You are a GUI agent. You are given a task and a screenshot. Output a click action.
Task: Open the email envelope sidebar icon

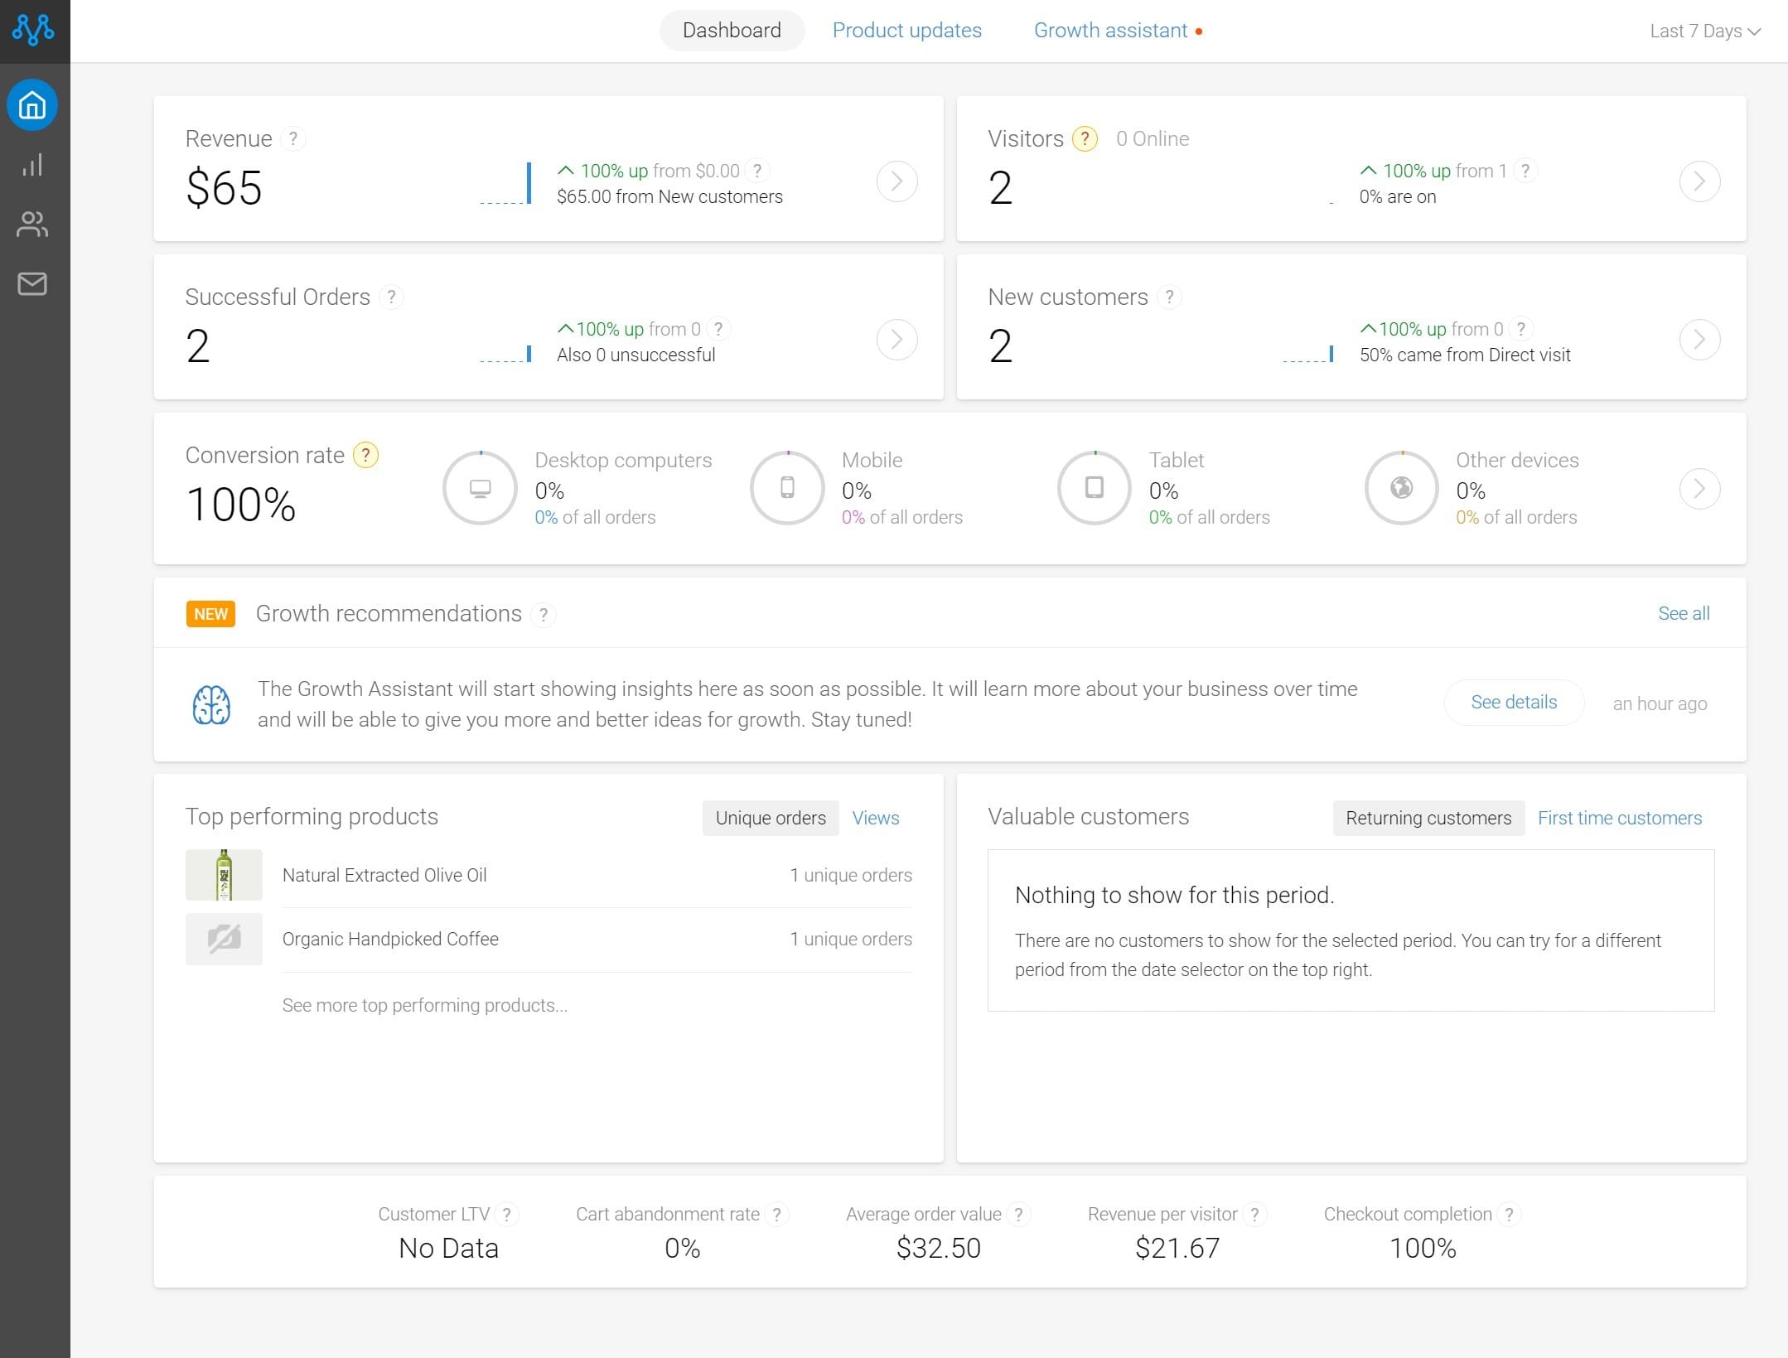pos(32,283)
